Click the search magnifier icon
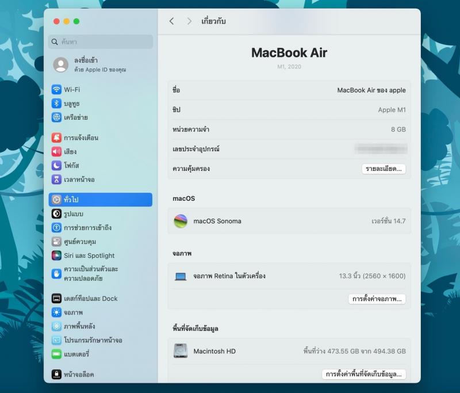This screenshot has height=393, width=460. click(55, 41)
